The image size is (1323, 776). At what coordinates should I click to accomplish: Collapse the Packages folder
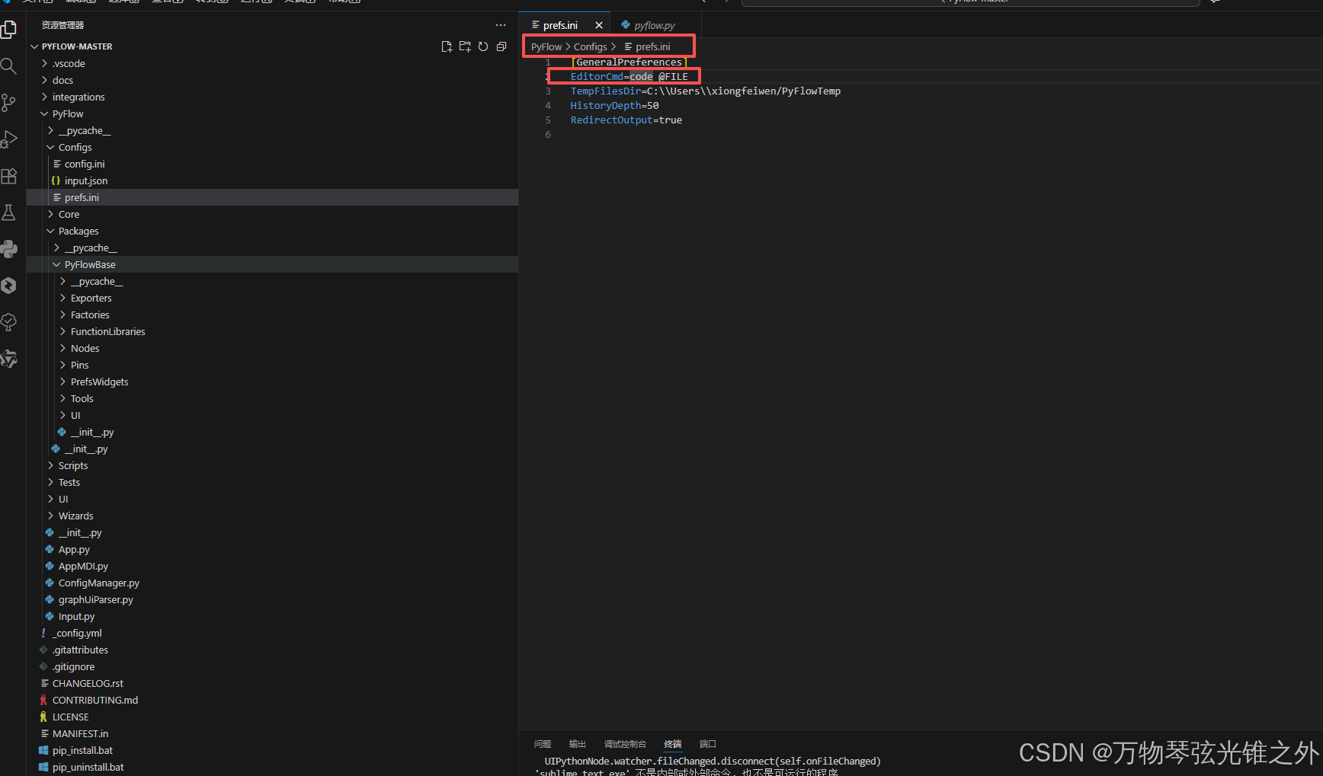coord(78,231)
